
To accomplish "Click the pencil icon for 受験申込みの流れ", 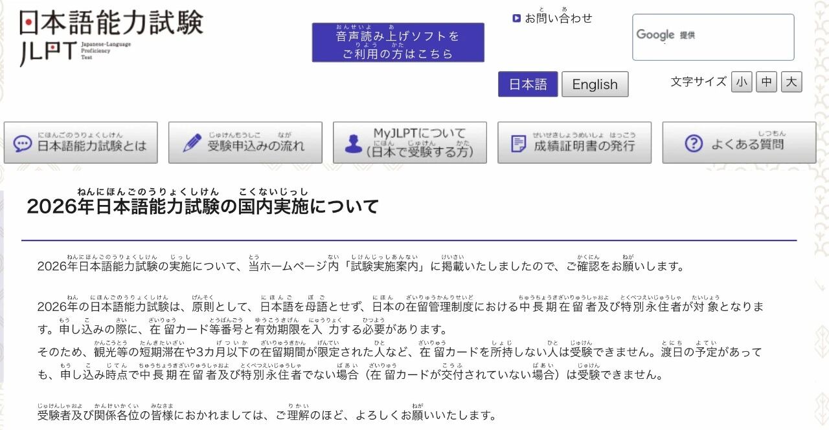I will click(x=192, y=143).
